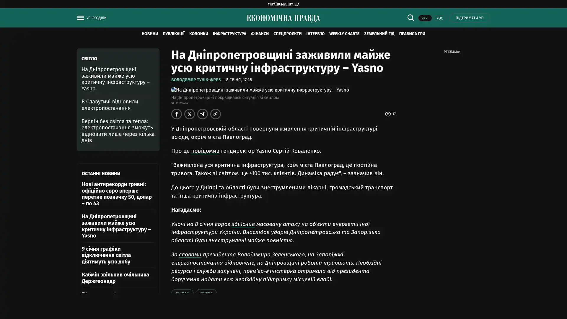Click the Ukrainska Pravda top logo
This screenshot has height=319, width=567.
pos(283,4)
